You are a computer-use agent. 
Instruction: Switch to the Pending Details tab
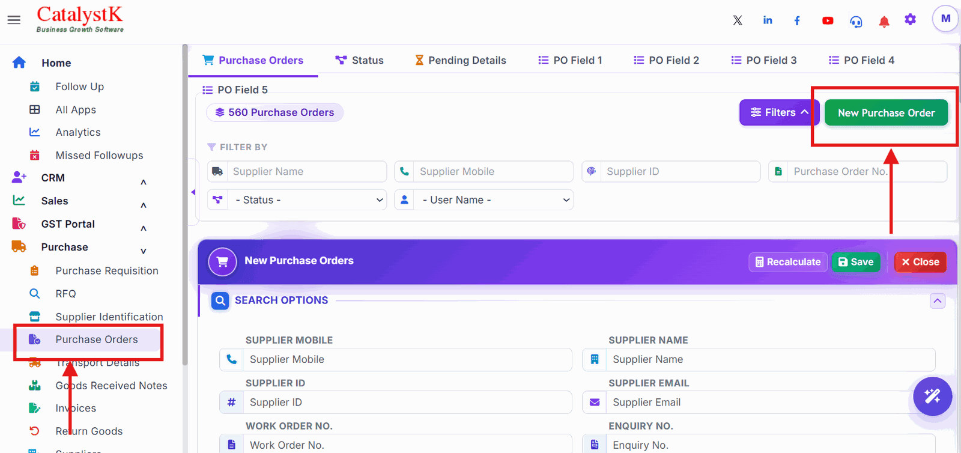tap(461, 60)
